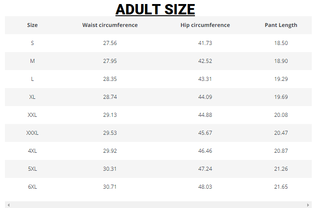314x208 pixels.
Task: Select pant length value 19.69 cell
Action: click(281, 97)
